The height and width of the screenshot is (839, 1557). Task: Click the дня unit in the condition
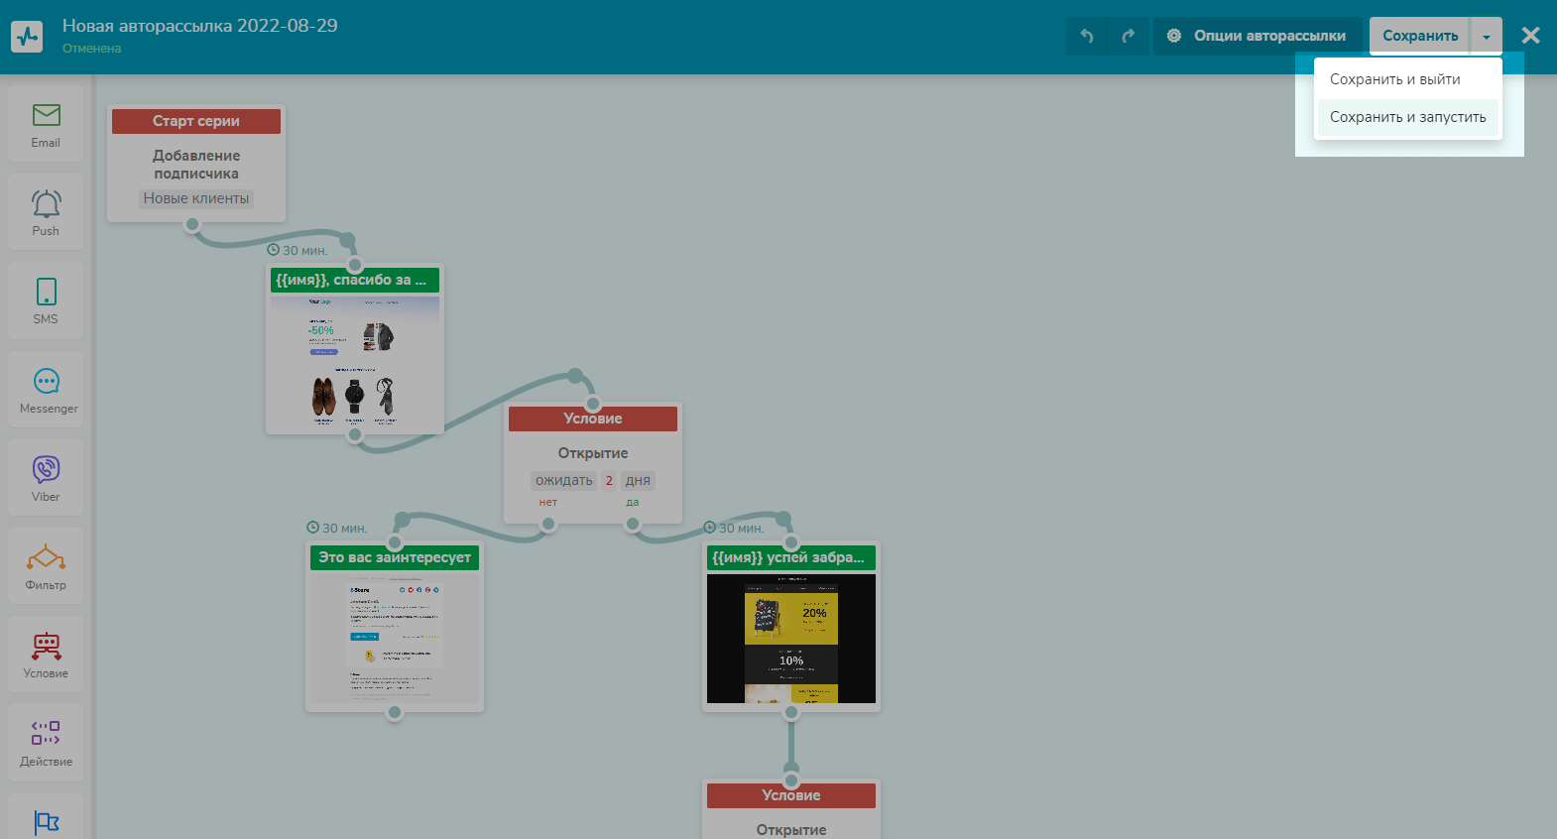638,481
